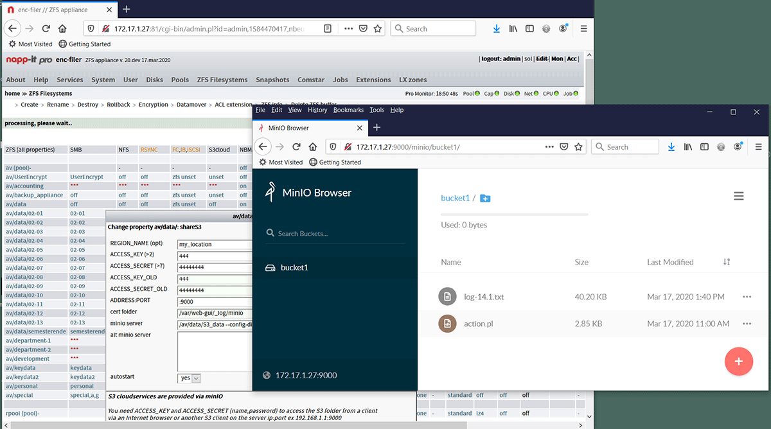Click the log-14.1.txt file icon
The image size is (771, 429).
pos(448,297)
